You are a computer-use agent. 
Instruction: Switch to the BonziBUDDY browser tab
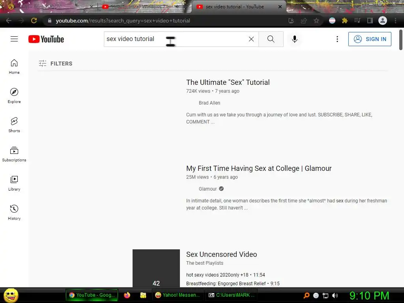point(49,7)
